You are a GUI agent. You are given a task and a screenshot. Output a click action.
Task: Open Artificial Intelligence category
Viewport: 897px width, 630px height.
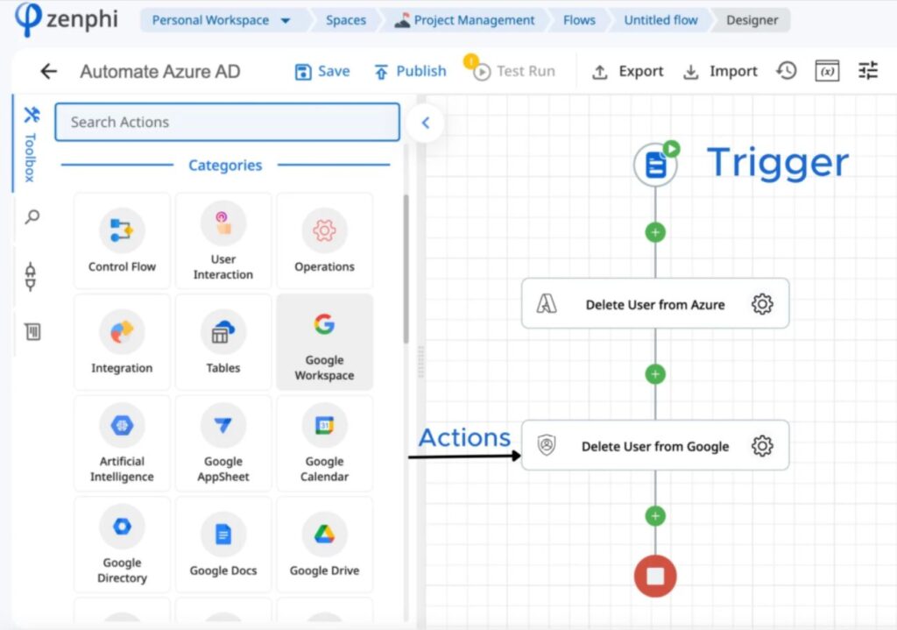tap(122, 443)
